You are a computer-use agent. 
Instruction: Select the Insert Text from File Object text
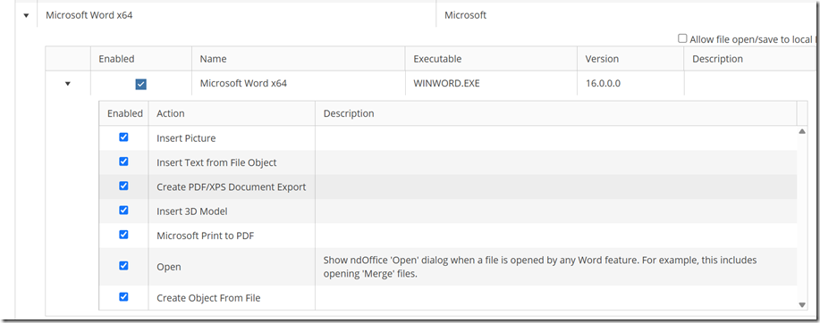(216, 162)
